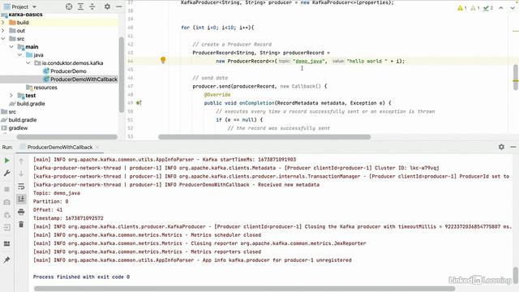
Task: Click the Exit icon in Run toolbar
Action: coord(6,227)
